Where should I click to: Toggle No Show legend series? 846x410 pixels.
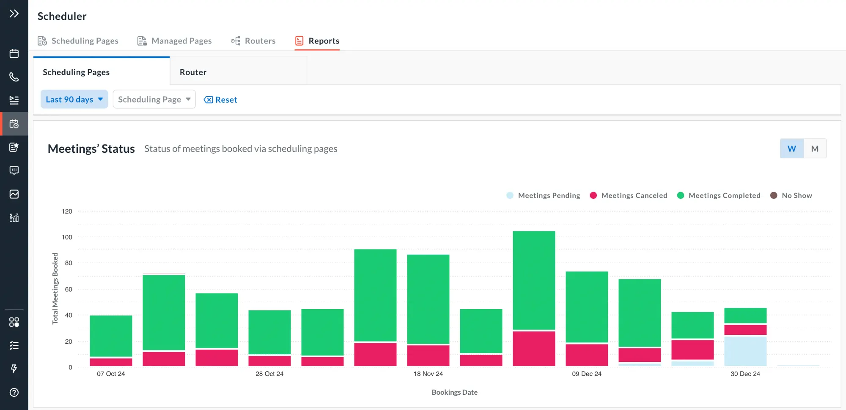[791, 195]
